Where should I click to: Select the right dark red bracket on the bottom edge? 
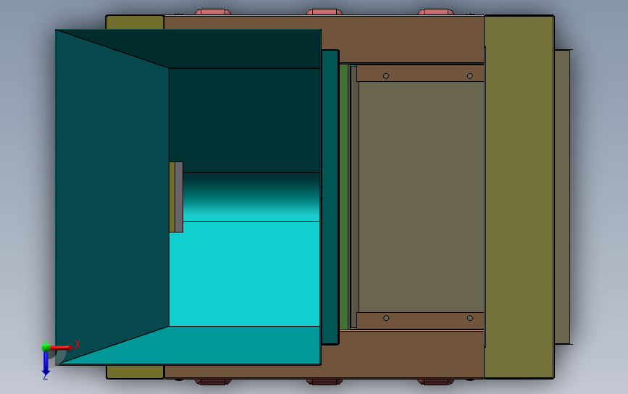click(x=436, y=382)
